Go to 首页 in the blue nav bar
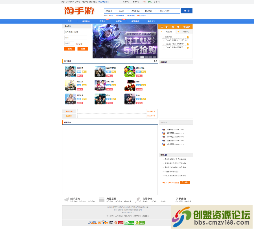Viewport: 254px width, 230px height. pos(69,21)
